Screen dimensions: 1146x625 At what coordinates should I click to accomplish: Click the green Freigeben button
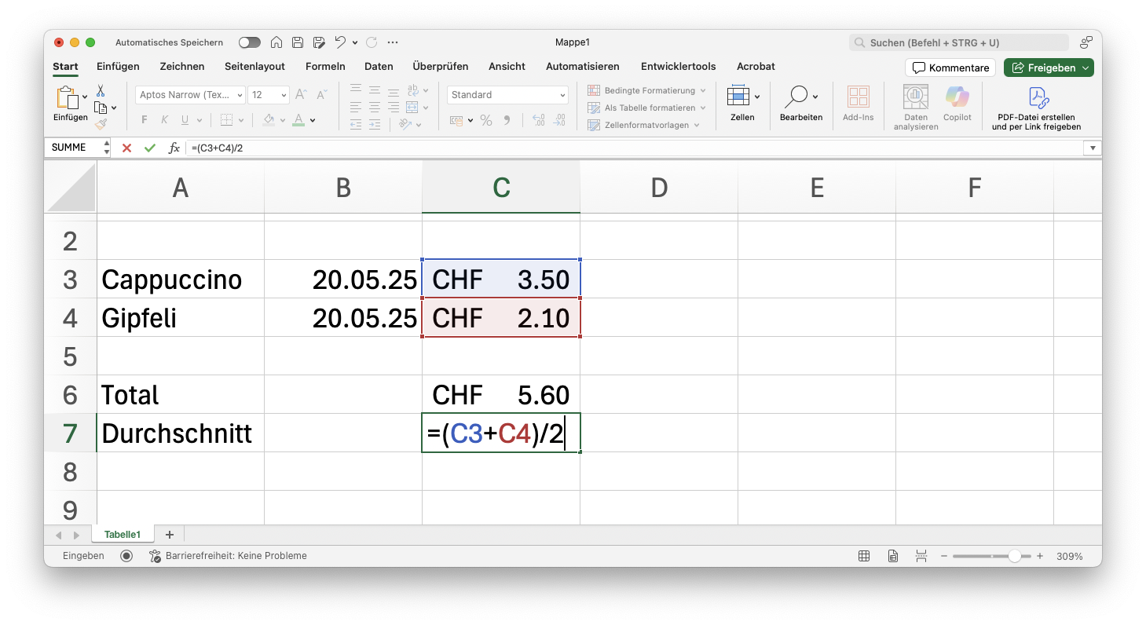(x=1048, y=68)
